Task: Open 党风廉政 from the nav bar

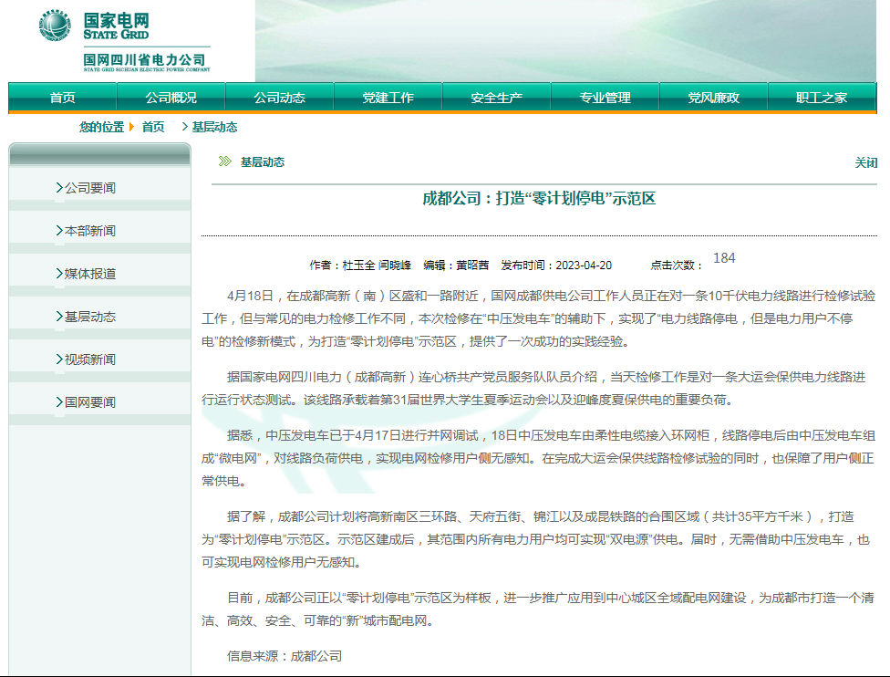Action: coord(713,97)
